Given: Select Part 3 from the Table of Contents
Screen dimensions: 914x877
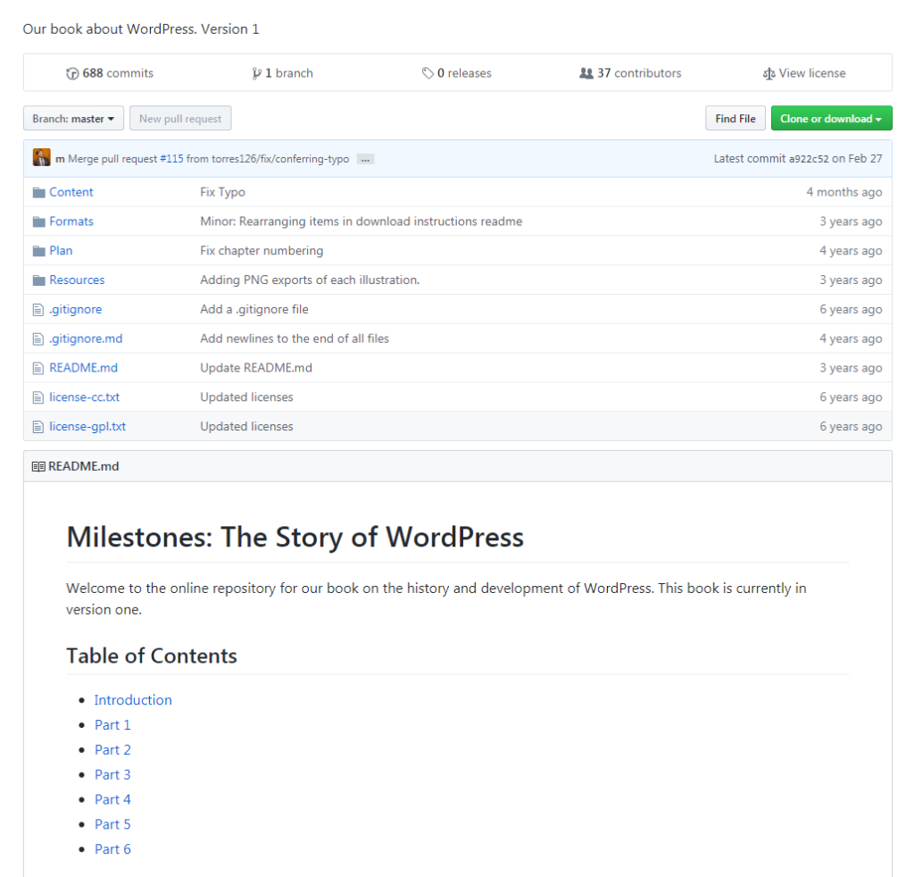Looking at the screenshot, I should [x=112, y=774].
